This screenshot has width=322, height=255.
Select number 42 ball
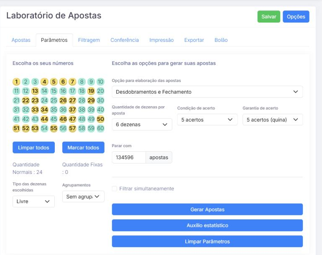26,119
